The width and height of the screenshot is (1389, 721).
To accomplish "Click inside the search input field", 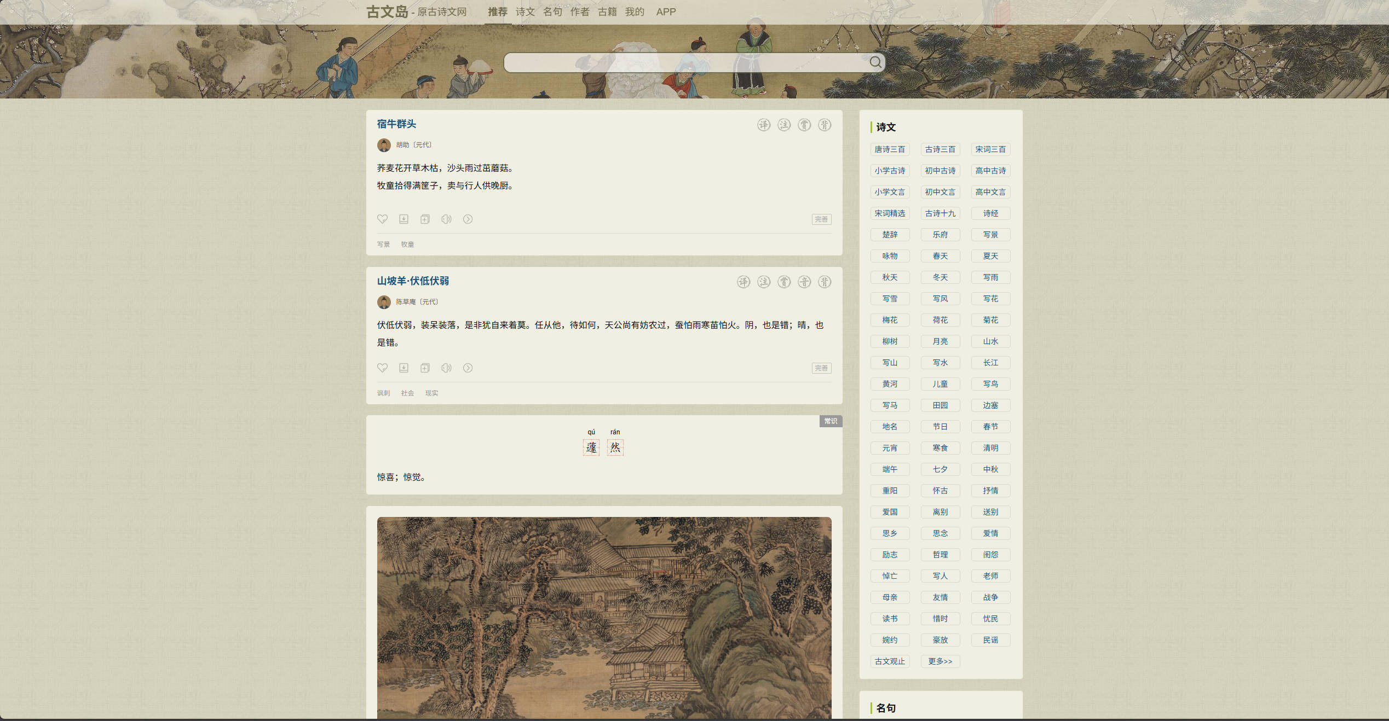I will (x=684, y=62).
